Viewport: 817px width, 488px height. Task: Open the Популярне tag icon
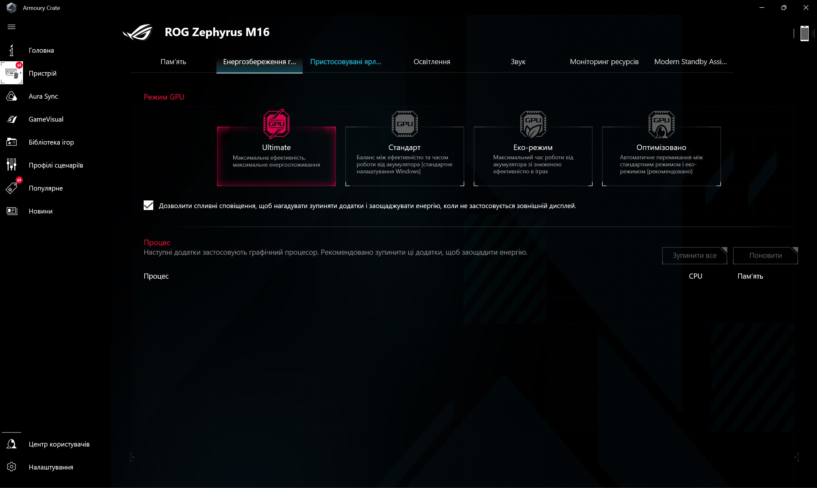click(11, 188)
